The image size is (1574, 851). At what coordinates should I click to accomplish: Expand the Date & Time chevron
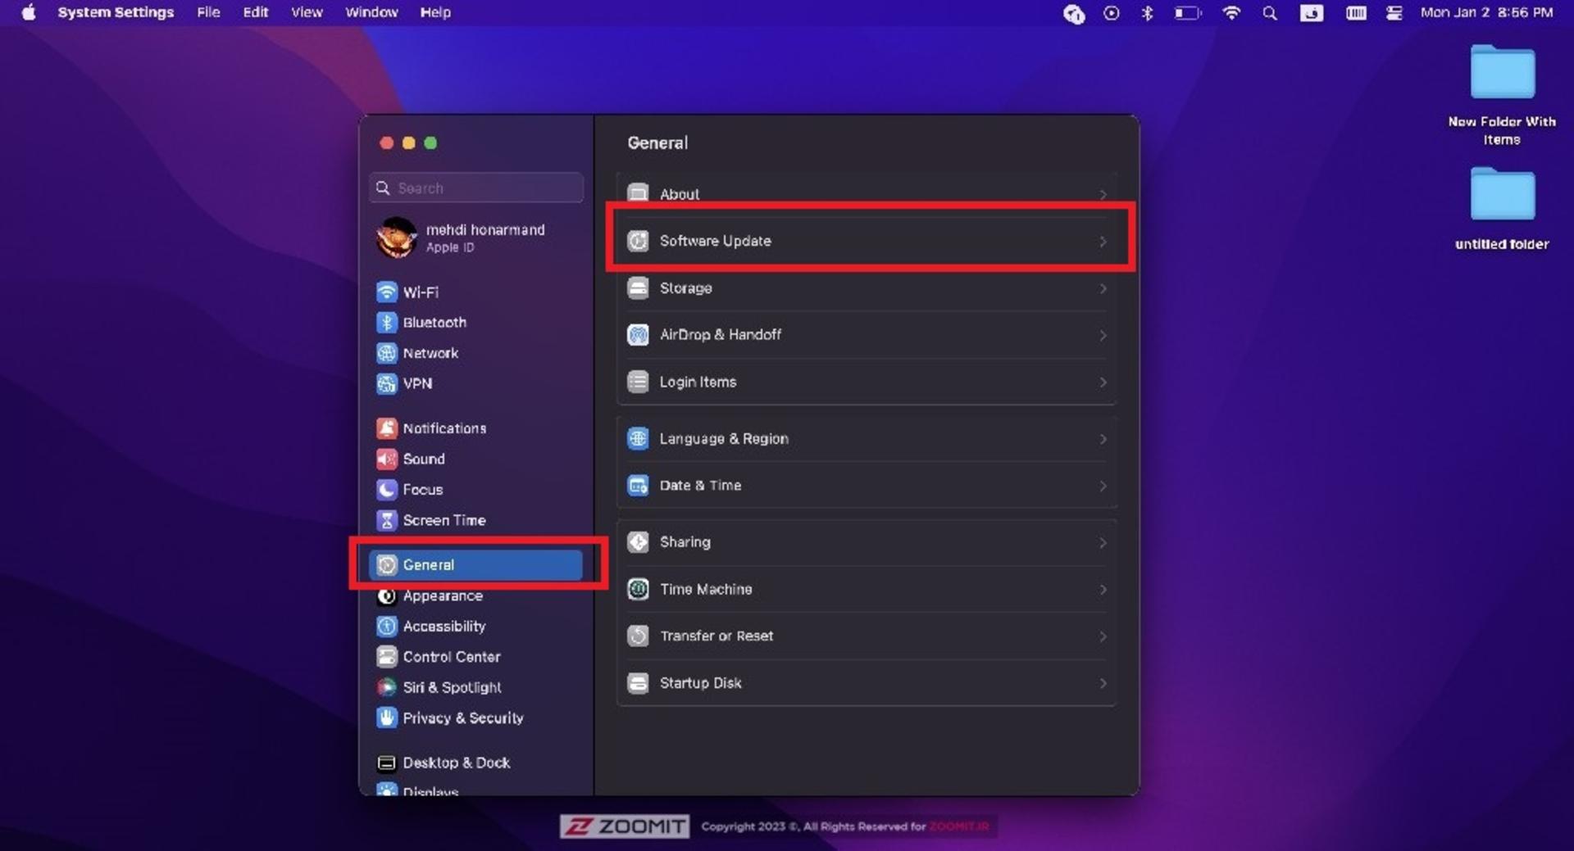point(1103,486)
